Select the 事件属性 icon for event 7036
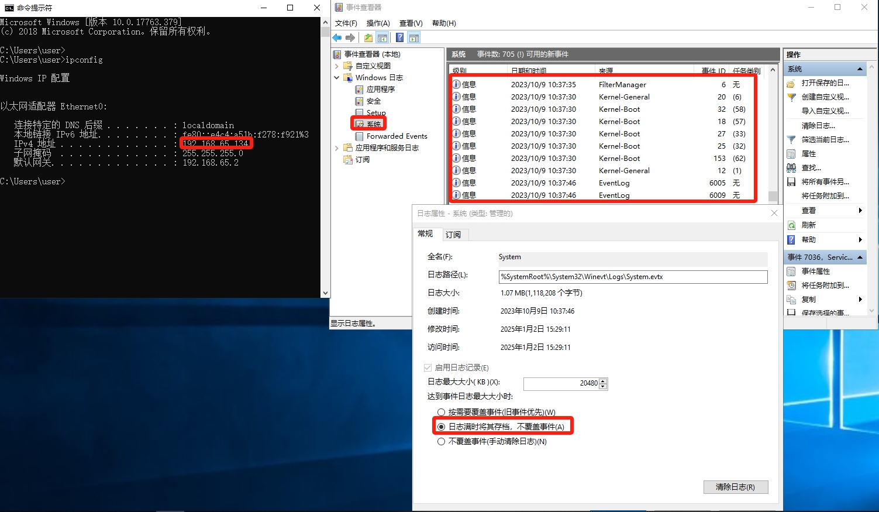Image resolution: width=879 pixels, height=512 pixels. pyautogui.click(x=791, y=271)
